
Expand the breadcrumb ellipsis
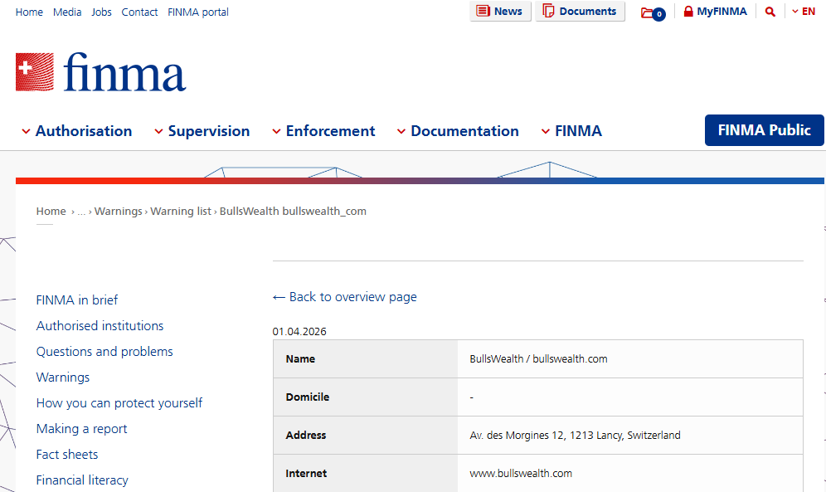tap(81, 212)
